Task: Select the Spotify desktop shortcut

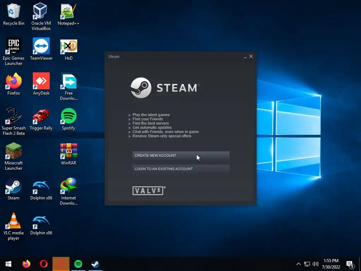Action: tap(69, 119)
